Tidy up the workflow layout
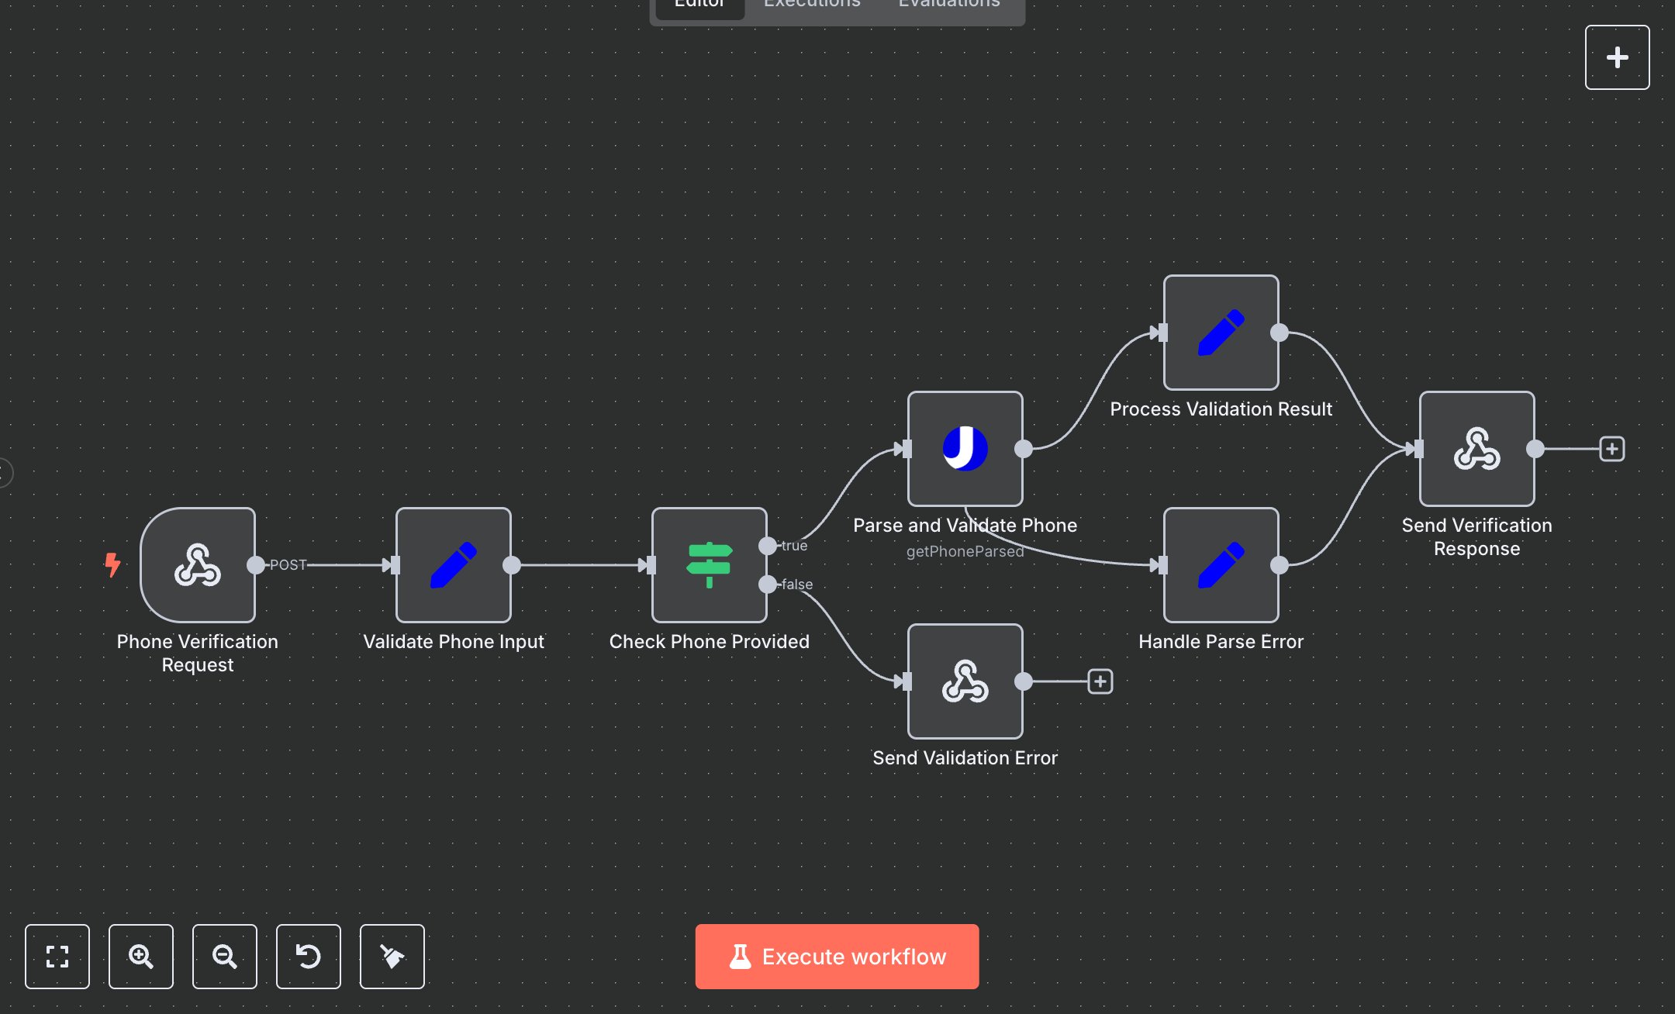The height and width of the screenshot is (1014, 1675). (x=392, y=957)
